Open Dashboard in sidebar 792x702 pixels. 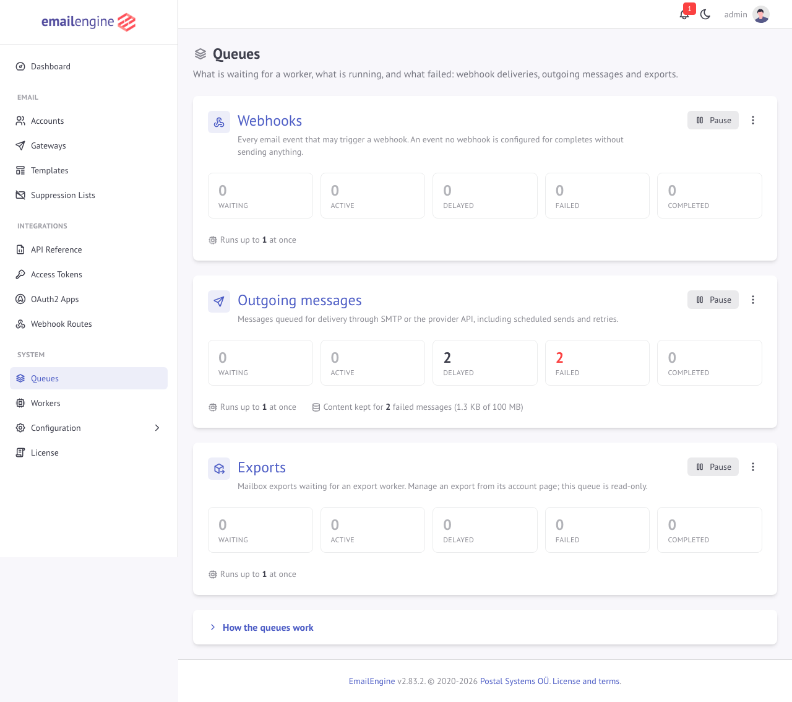(88, 66)
